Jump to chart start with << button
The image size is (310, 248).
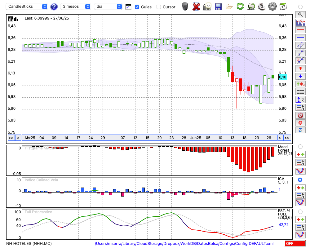(x=11, y=138)
